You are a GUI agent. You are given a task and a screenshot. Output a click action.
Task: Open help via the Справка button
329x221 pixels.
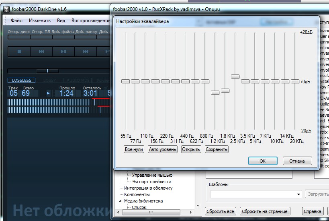(x=313, y=211)
